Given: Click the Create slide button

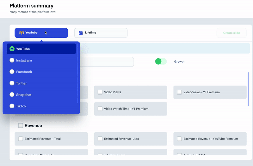Looking at the screenshot, I should 231,33.
